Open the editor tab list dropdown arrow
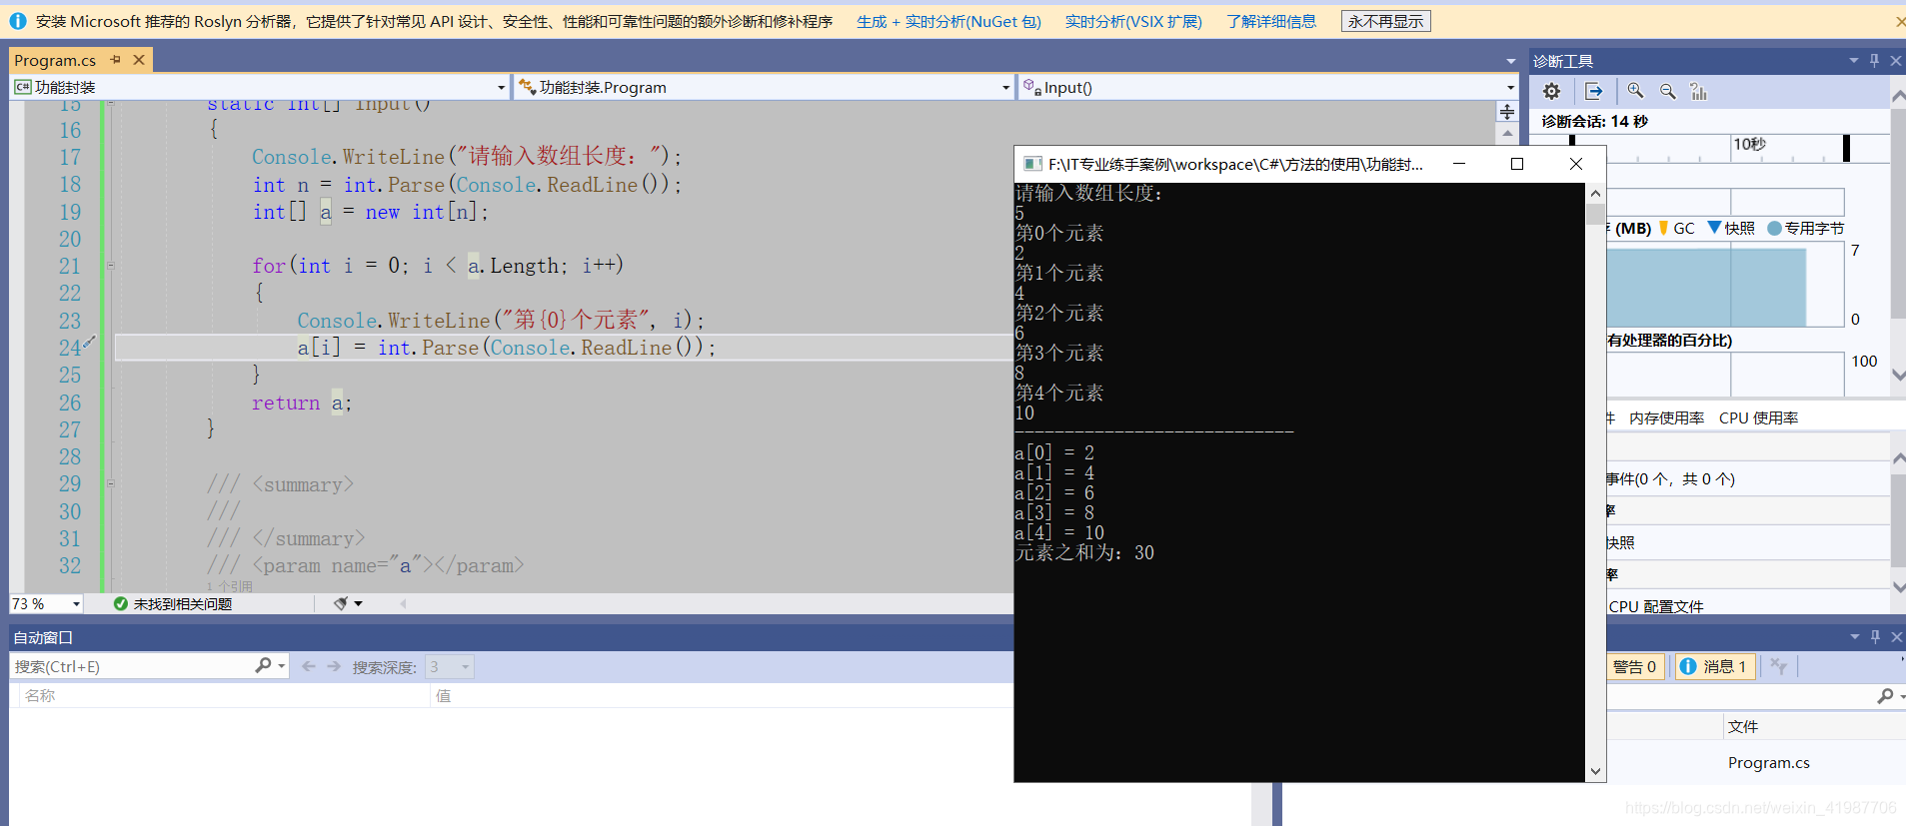This screenshot has height=826, width=1906. click(x=1510, y=61)
